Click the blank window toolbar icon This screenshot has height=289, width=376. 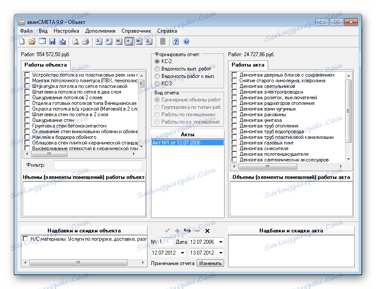click(42, 41)
